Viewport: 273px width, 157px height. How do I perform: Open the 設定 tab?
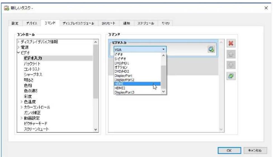[15, 23]
